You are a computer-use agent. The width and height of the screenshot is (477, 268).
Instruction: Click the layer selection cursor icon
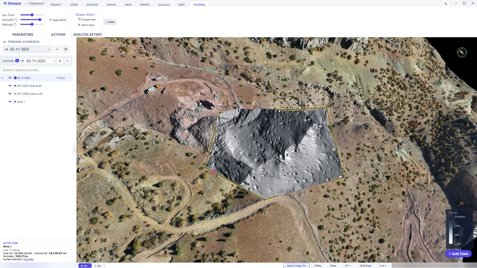click(x=60, y=61)
